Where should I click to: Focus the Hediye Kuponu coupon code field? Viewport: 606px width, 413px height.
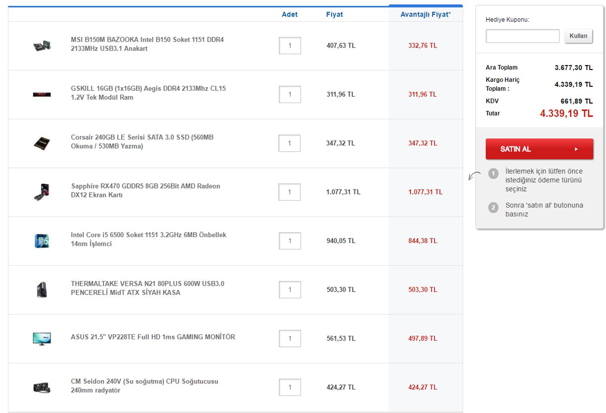coord(523,36)
